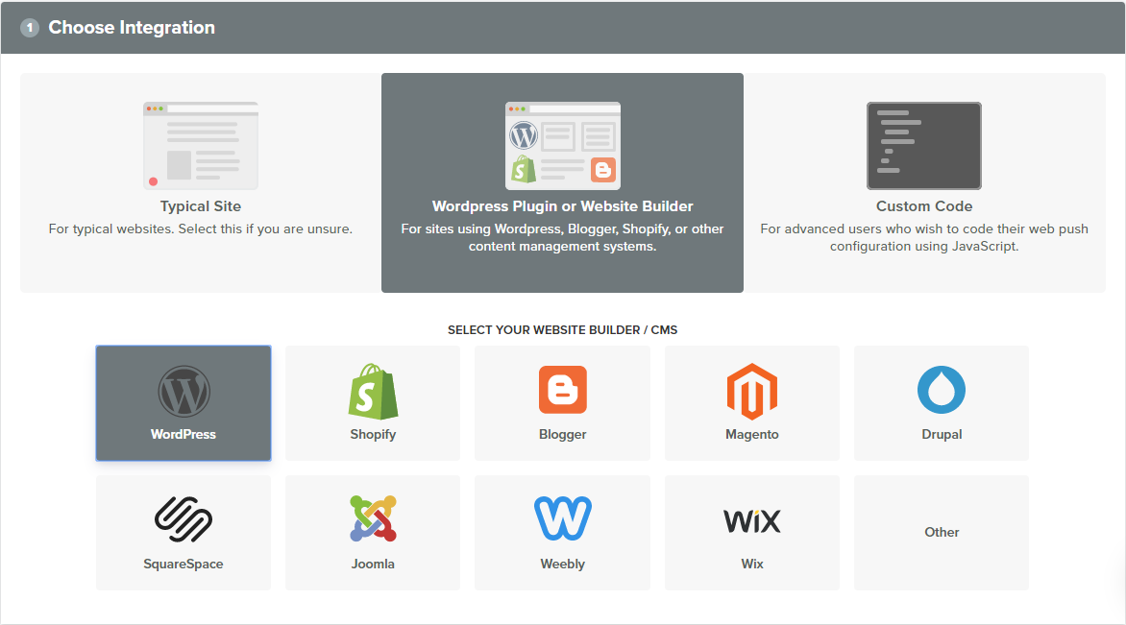Pick the Blogger orange icon
1126x625 pixels.
(562, 390)
